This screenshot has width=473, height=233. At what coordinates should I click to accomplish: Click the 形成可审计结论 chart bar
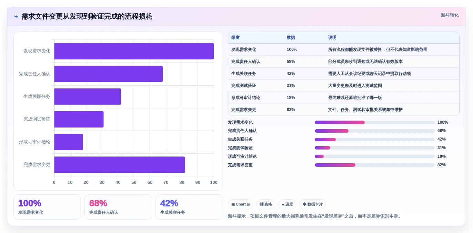click(69, 142)
